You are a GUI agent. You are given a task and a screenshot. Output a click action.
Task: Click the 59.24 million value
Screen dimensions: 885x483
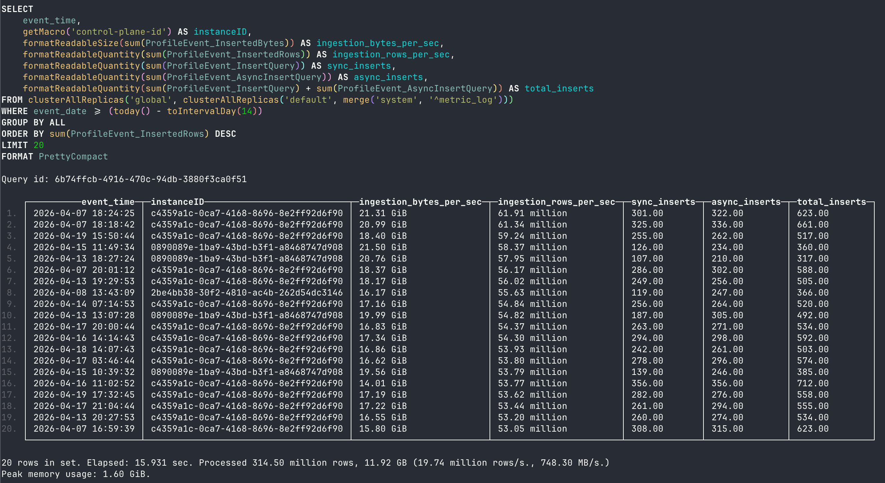(532, 236)
